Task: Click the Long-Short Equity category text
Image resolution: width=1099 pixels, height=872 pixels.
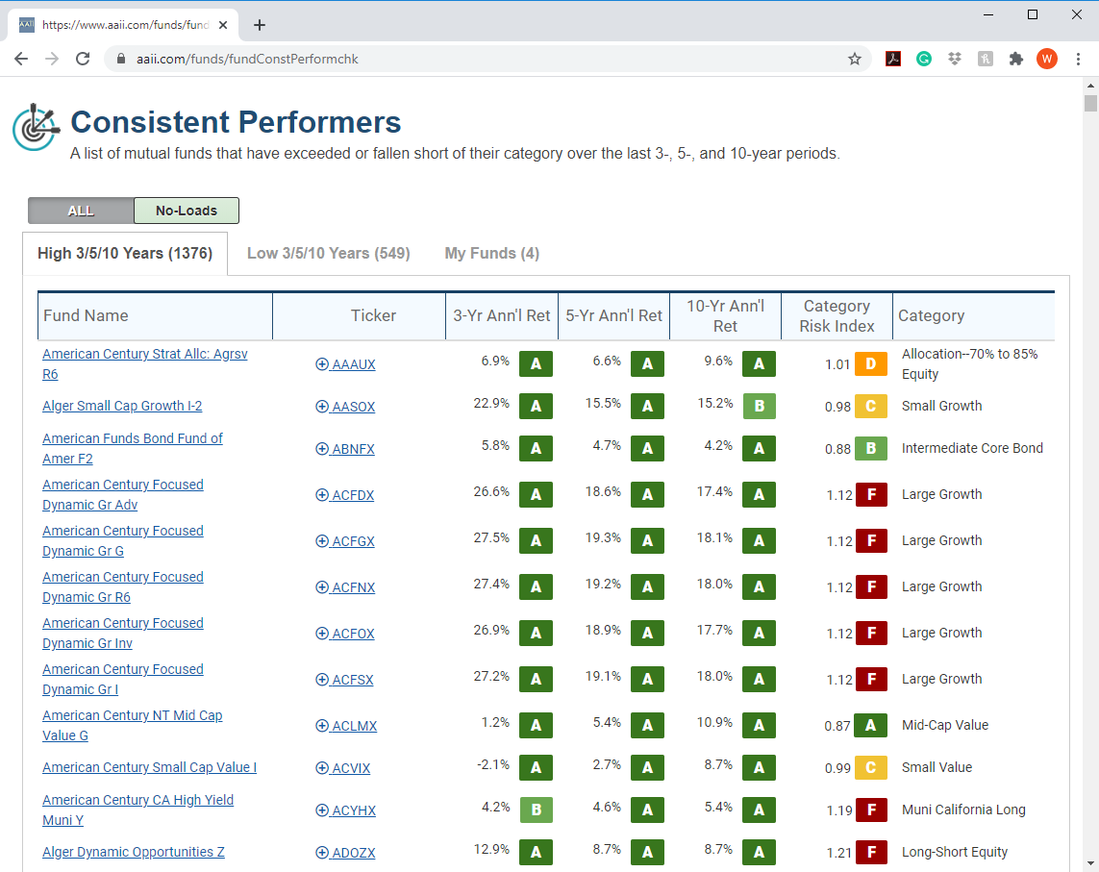Action: point(955,853)
